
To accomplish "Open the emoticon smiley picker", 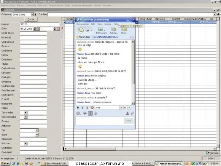I will coord(78,113).
